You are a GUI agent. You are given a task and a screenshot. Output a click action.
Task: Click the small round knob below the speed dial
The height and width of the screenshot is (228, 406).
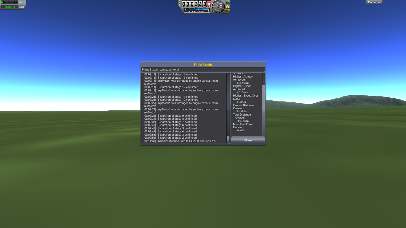(213, 11)
